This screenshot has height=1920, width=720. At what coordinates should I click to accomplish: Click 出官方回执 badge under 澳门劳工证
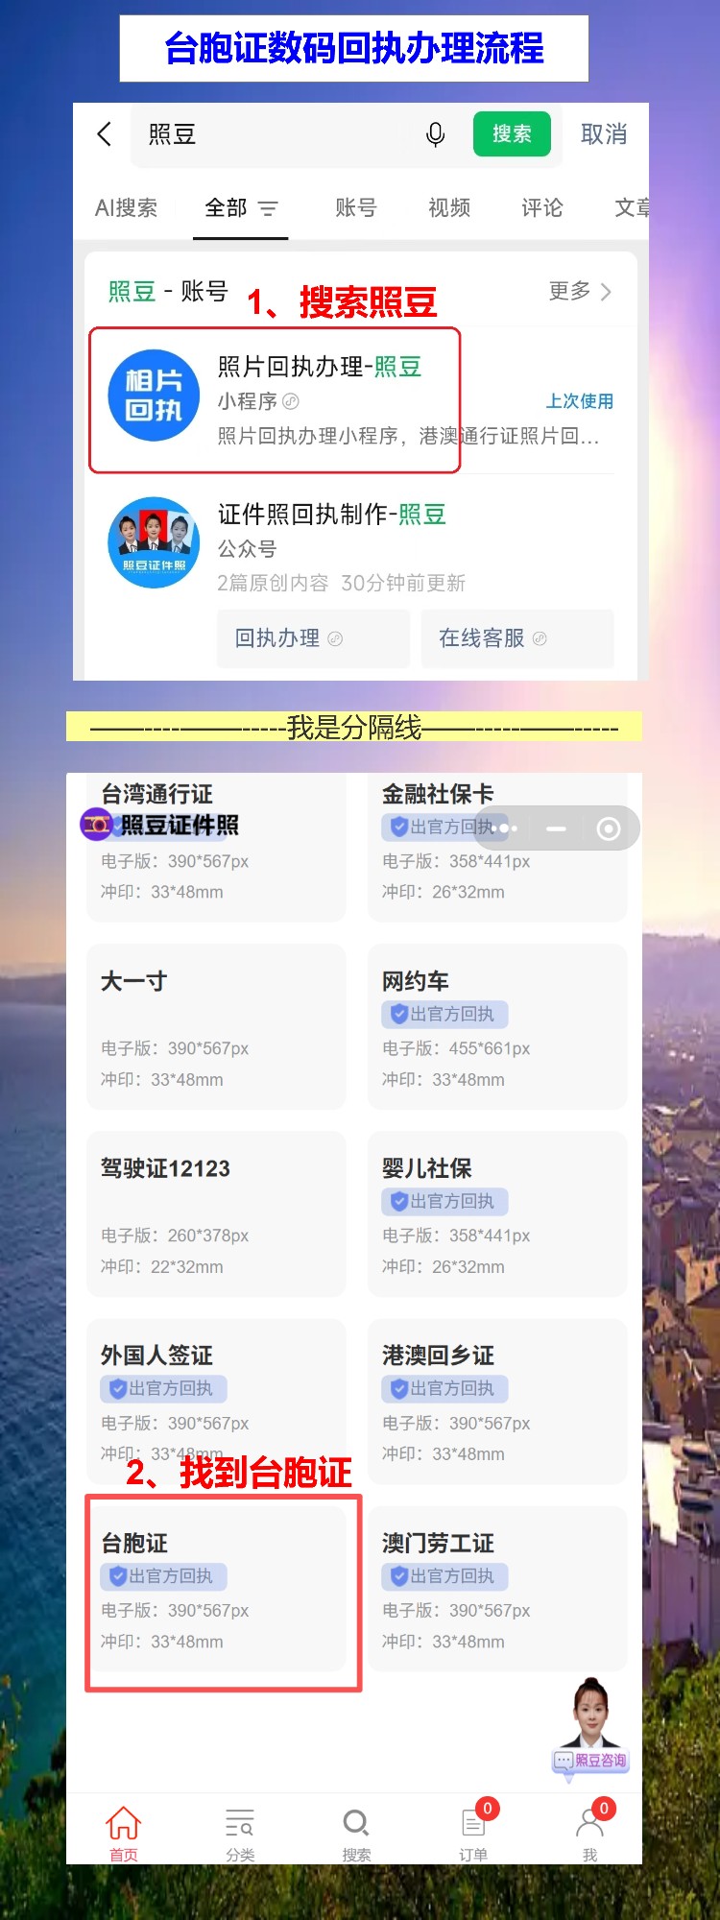[445, 1575]
